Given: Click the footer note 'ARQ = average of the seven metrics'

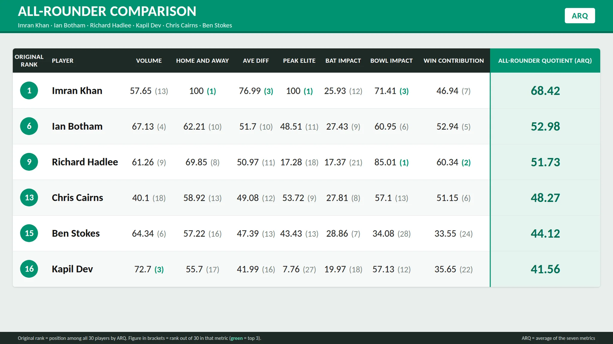Looking at the screenshot, I should click(x=558, y=338).
